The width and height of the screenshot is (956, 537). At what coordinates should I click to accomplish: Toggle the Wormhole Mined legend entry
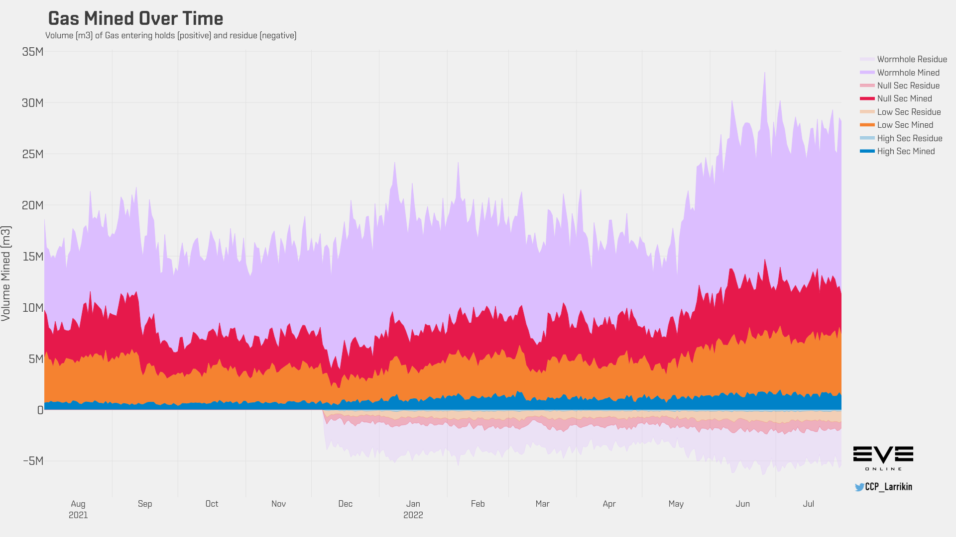coord(908,73)
